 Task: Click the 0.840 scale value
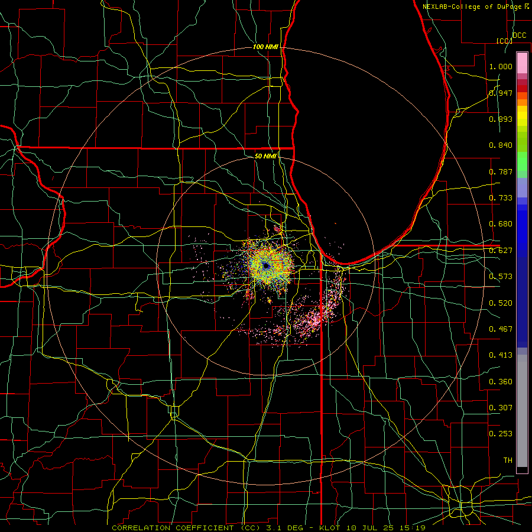click(501, 145)
